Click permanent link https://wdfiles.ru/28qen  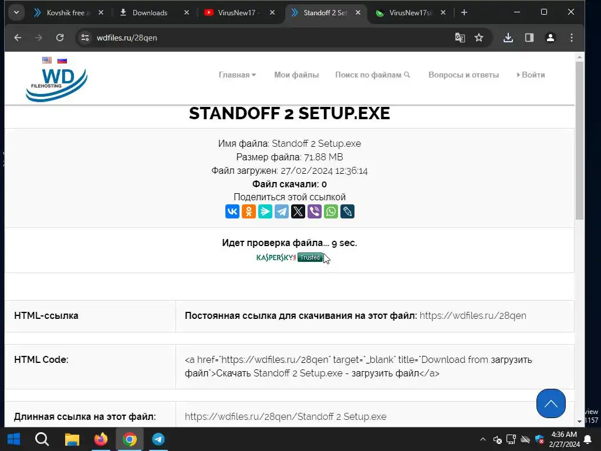(472, 315)
